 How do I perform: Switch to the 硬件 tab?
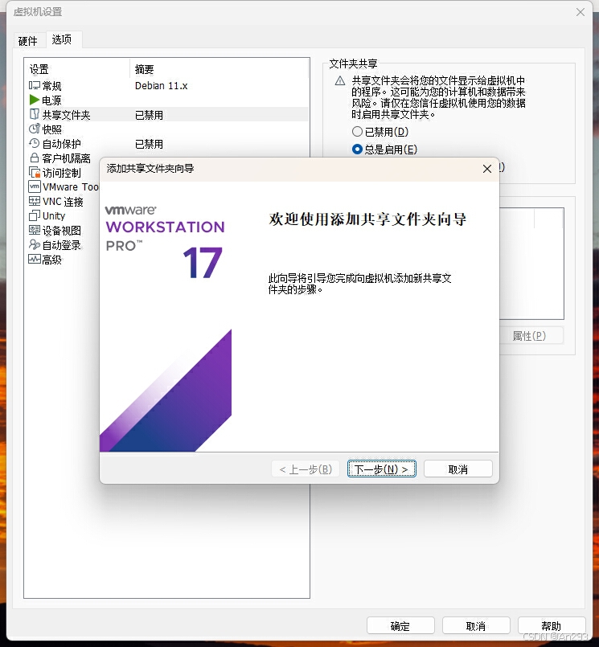tap(28, 40)
